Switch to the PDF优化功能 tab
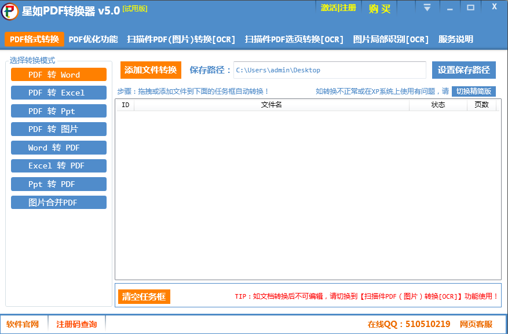508x334 pixels. tap(93, 39)
